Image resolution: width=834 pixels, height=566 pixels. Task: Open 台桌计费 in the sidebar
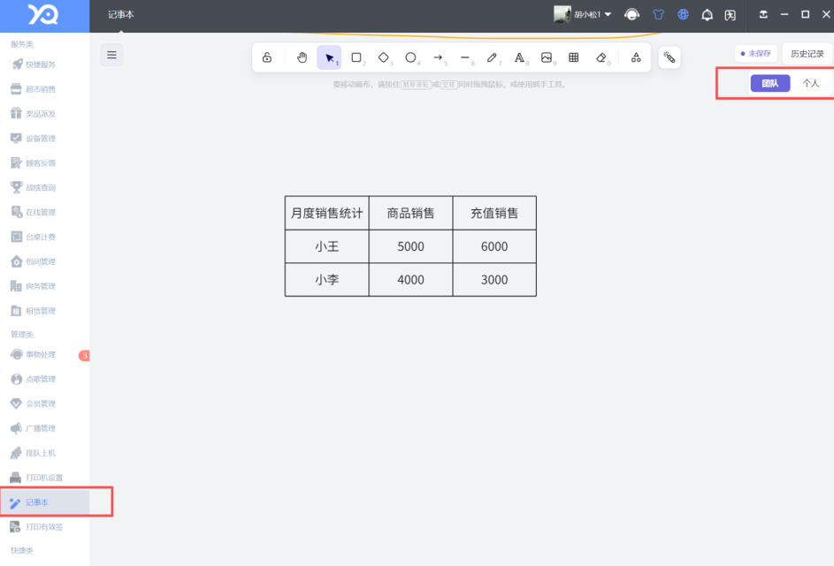[x=45, y=237]
